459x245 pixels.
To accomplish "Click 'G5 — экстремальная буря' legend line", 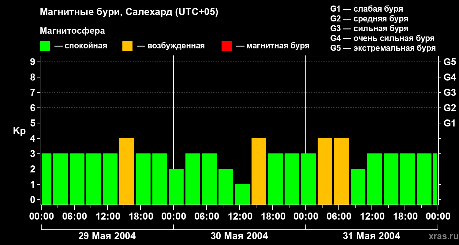I will coord(383,48).
